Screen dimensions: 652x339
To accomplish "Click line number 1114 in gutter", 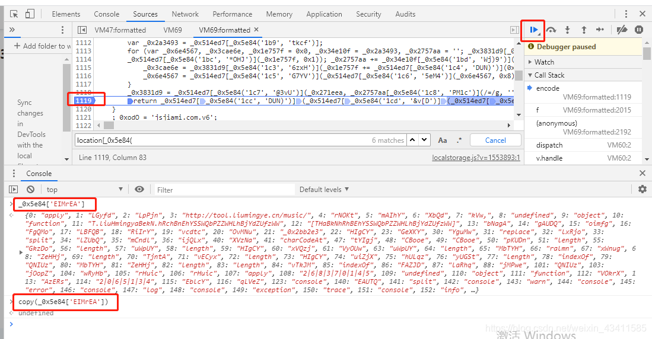I will pyautogui.click(x=84, y=59).
